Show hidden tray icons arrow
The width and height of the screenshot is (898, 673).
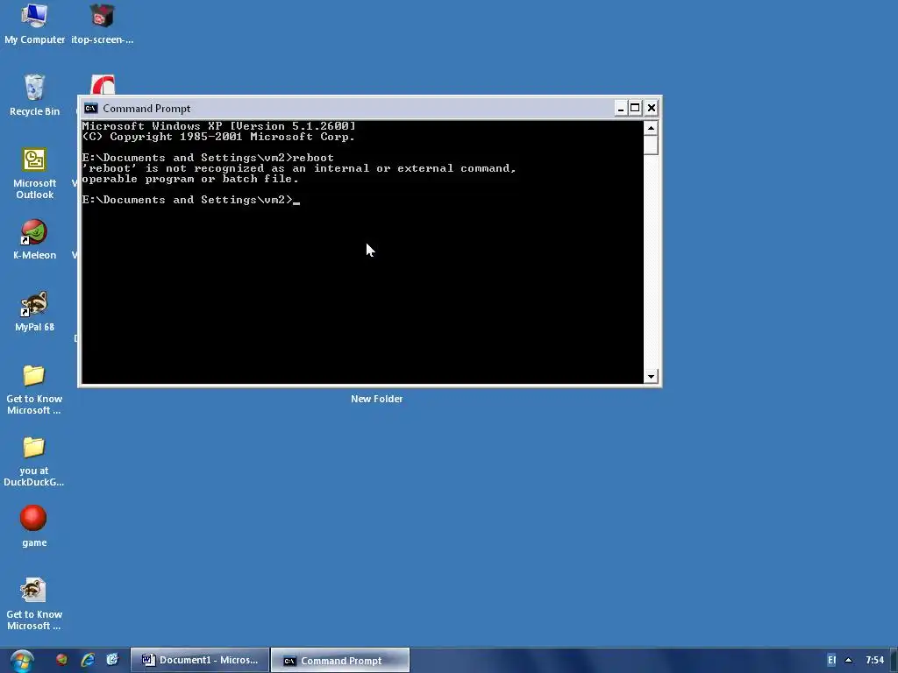[849, 661]
